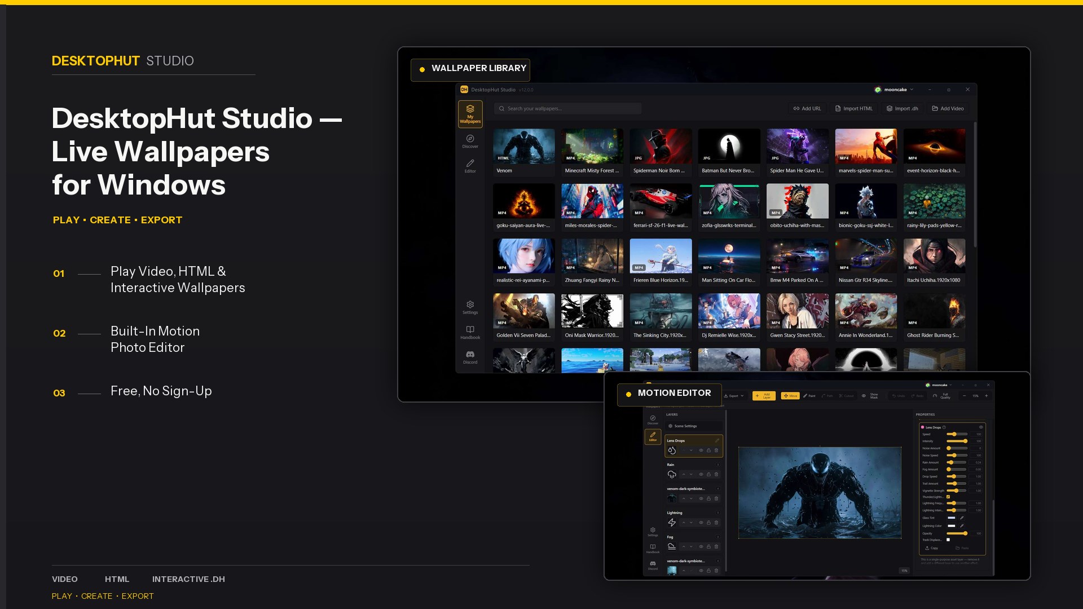
Task: Move the Rain layer up with its arrow
Action: 684,474
